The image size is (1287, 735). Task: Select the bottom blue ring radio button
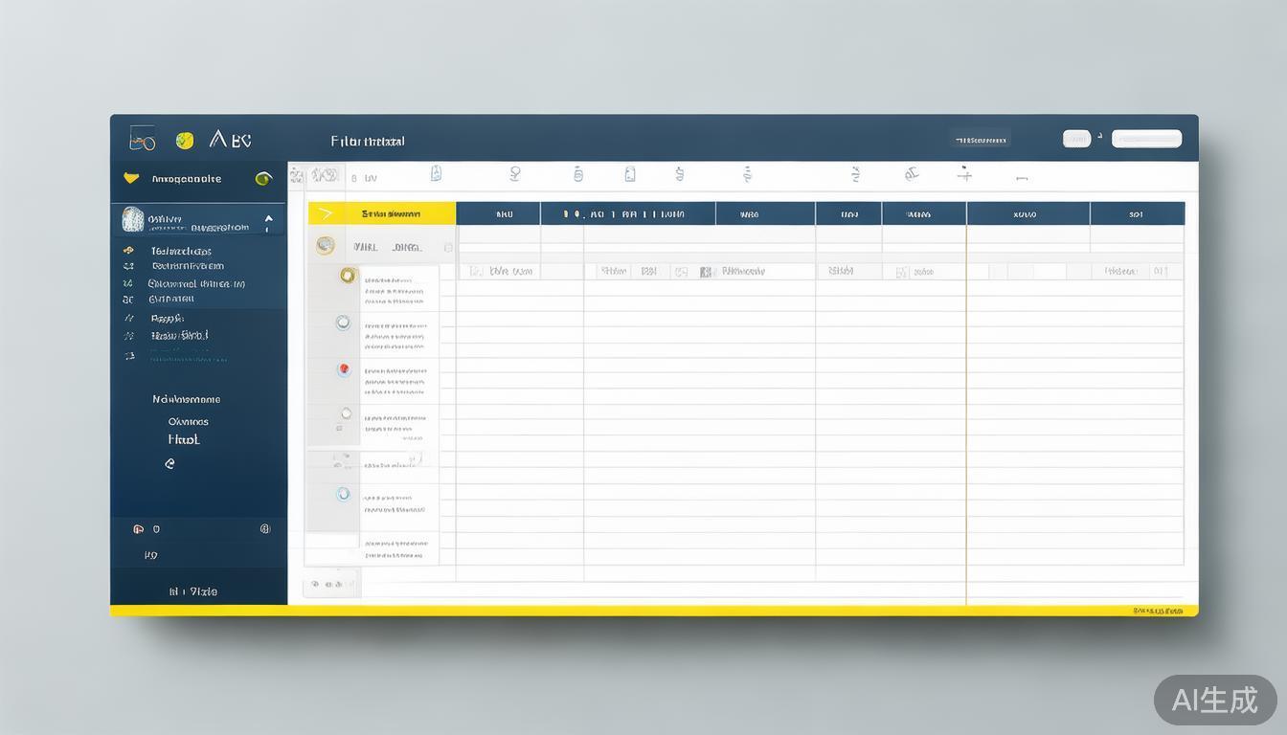pos(344,495)
